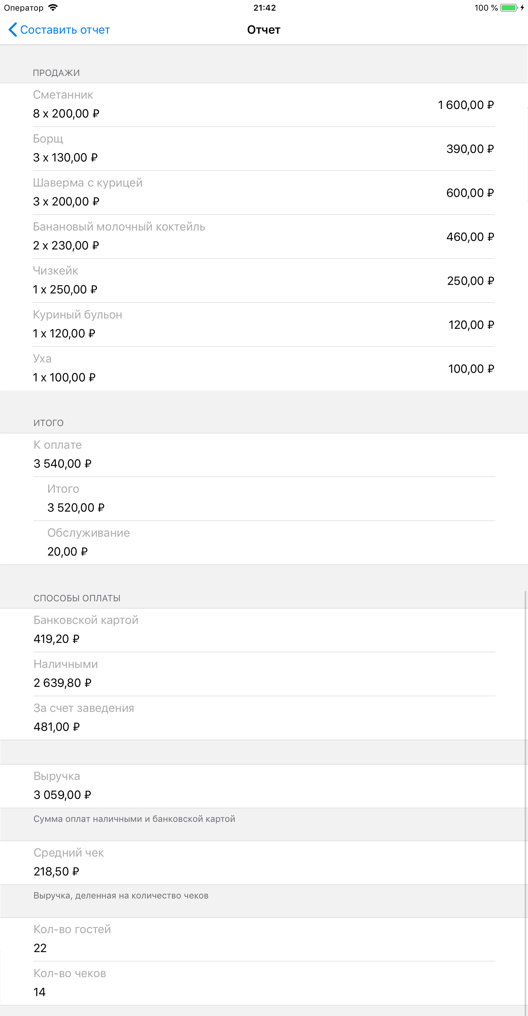This screenshot has height=1016, width=528.
Task: Select the "Наличными" payment row
Action: click(x=264, y=674)
